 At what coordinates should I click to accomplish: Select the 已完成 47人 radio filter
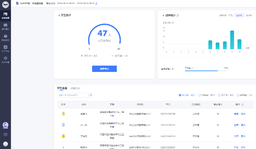(201, 95)
